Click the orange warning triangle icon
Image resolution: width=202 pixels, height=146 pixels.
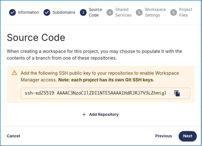pos(14,73)
